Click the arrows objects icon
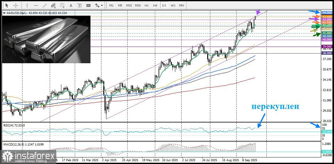This screenshot has width=334, height=164. tap(97, 5)
